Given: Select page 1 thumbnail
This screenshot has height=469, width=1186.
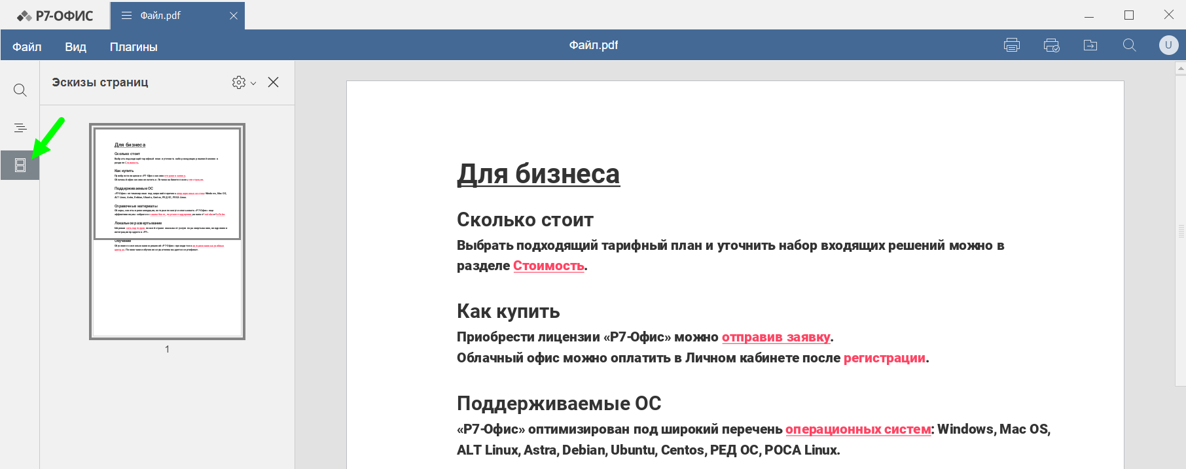Looking at the screenshot, I should 167,232.
